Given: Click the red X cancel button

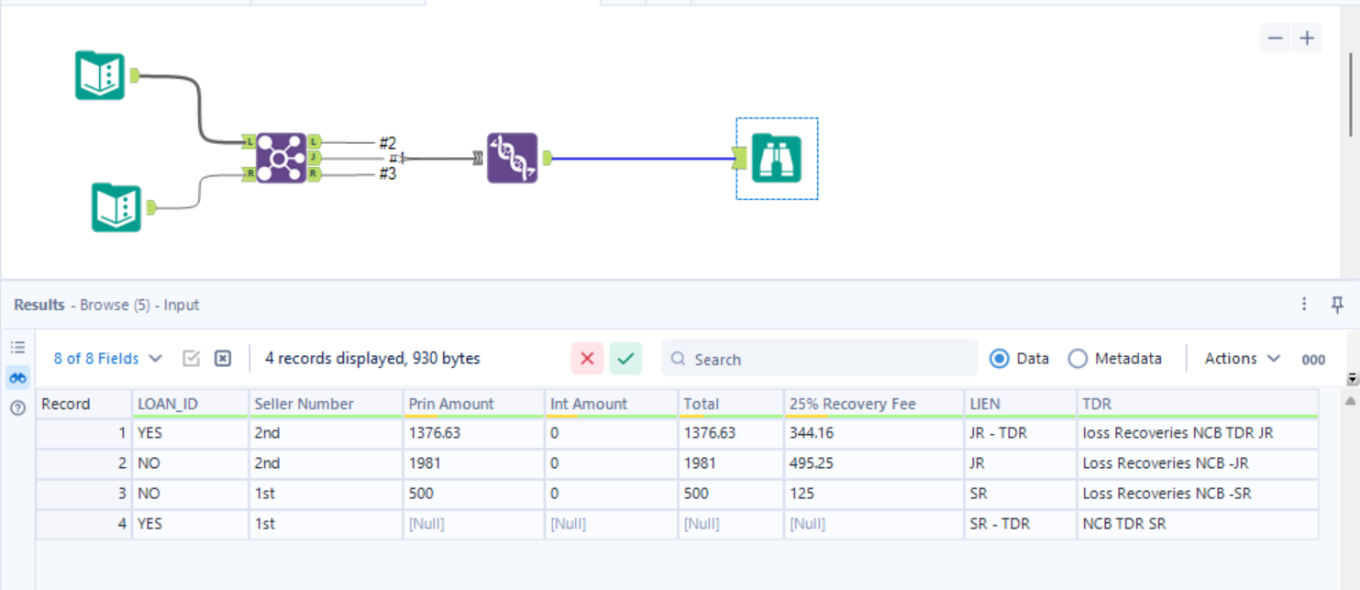Looking at the screenshot, I should click(587, 358).
